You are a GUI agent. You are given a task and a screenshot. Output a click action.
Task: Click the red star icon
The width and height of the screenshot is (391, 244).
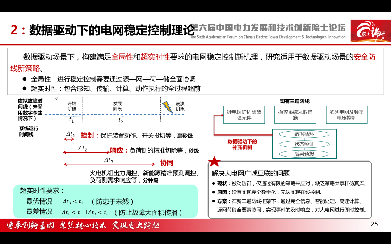[214, 161]
